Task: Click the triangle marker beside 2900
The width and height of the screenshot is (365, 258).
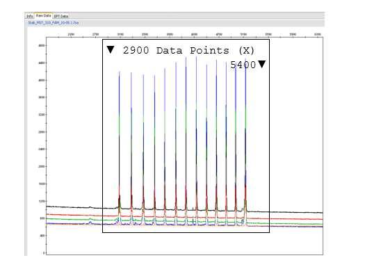Action: 111,49
